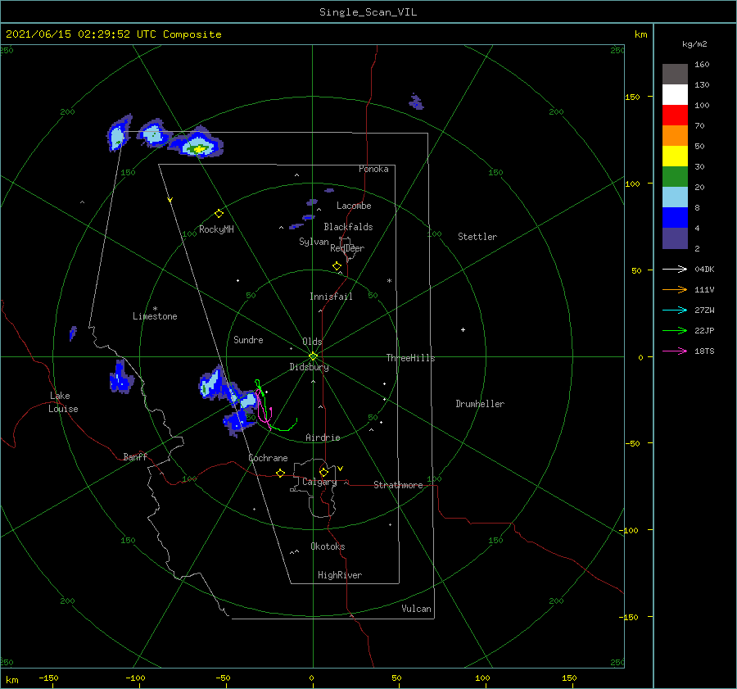
Task: Click the Stettler label
Action: coord(477,237)
